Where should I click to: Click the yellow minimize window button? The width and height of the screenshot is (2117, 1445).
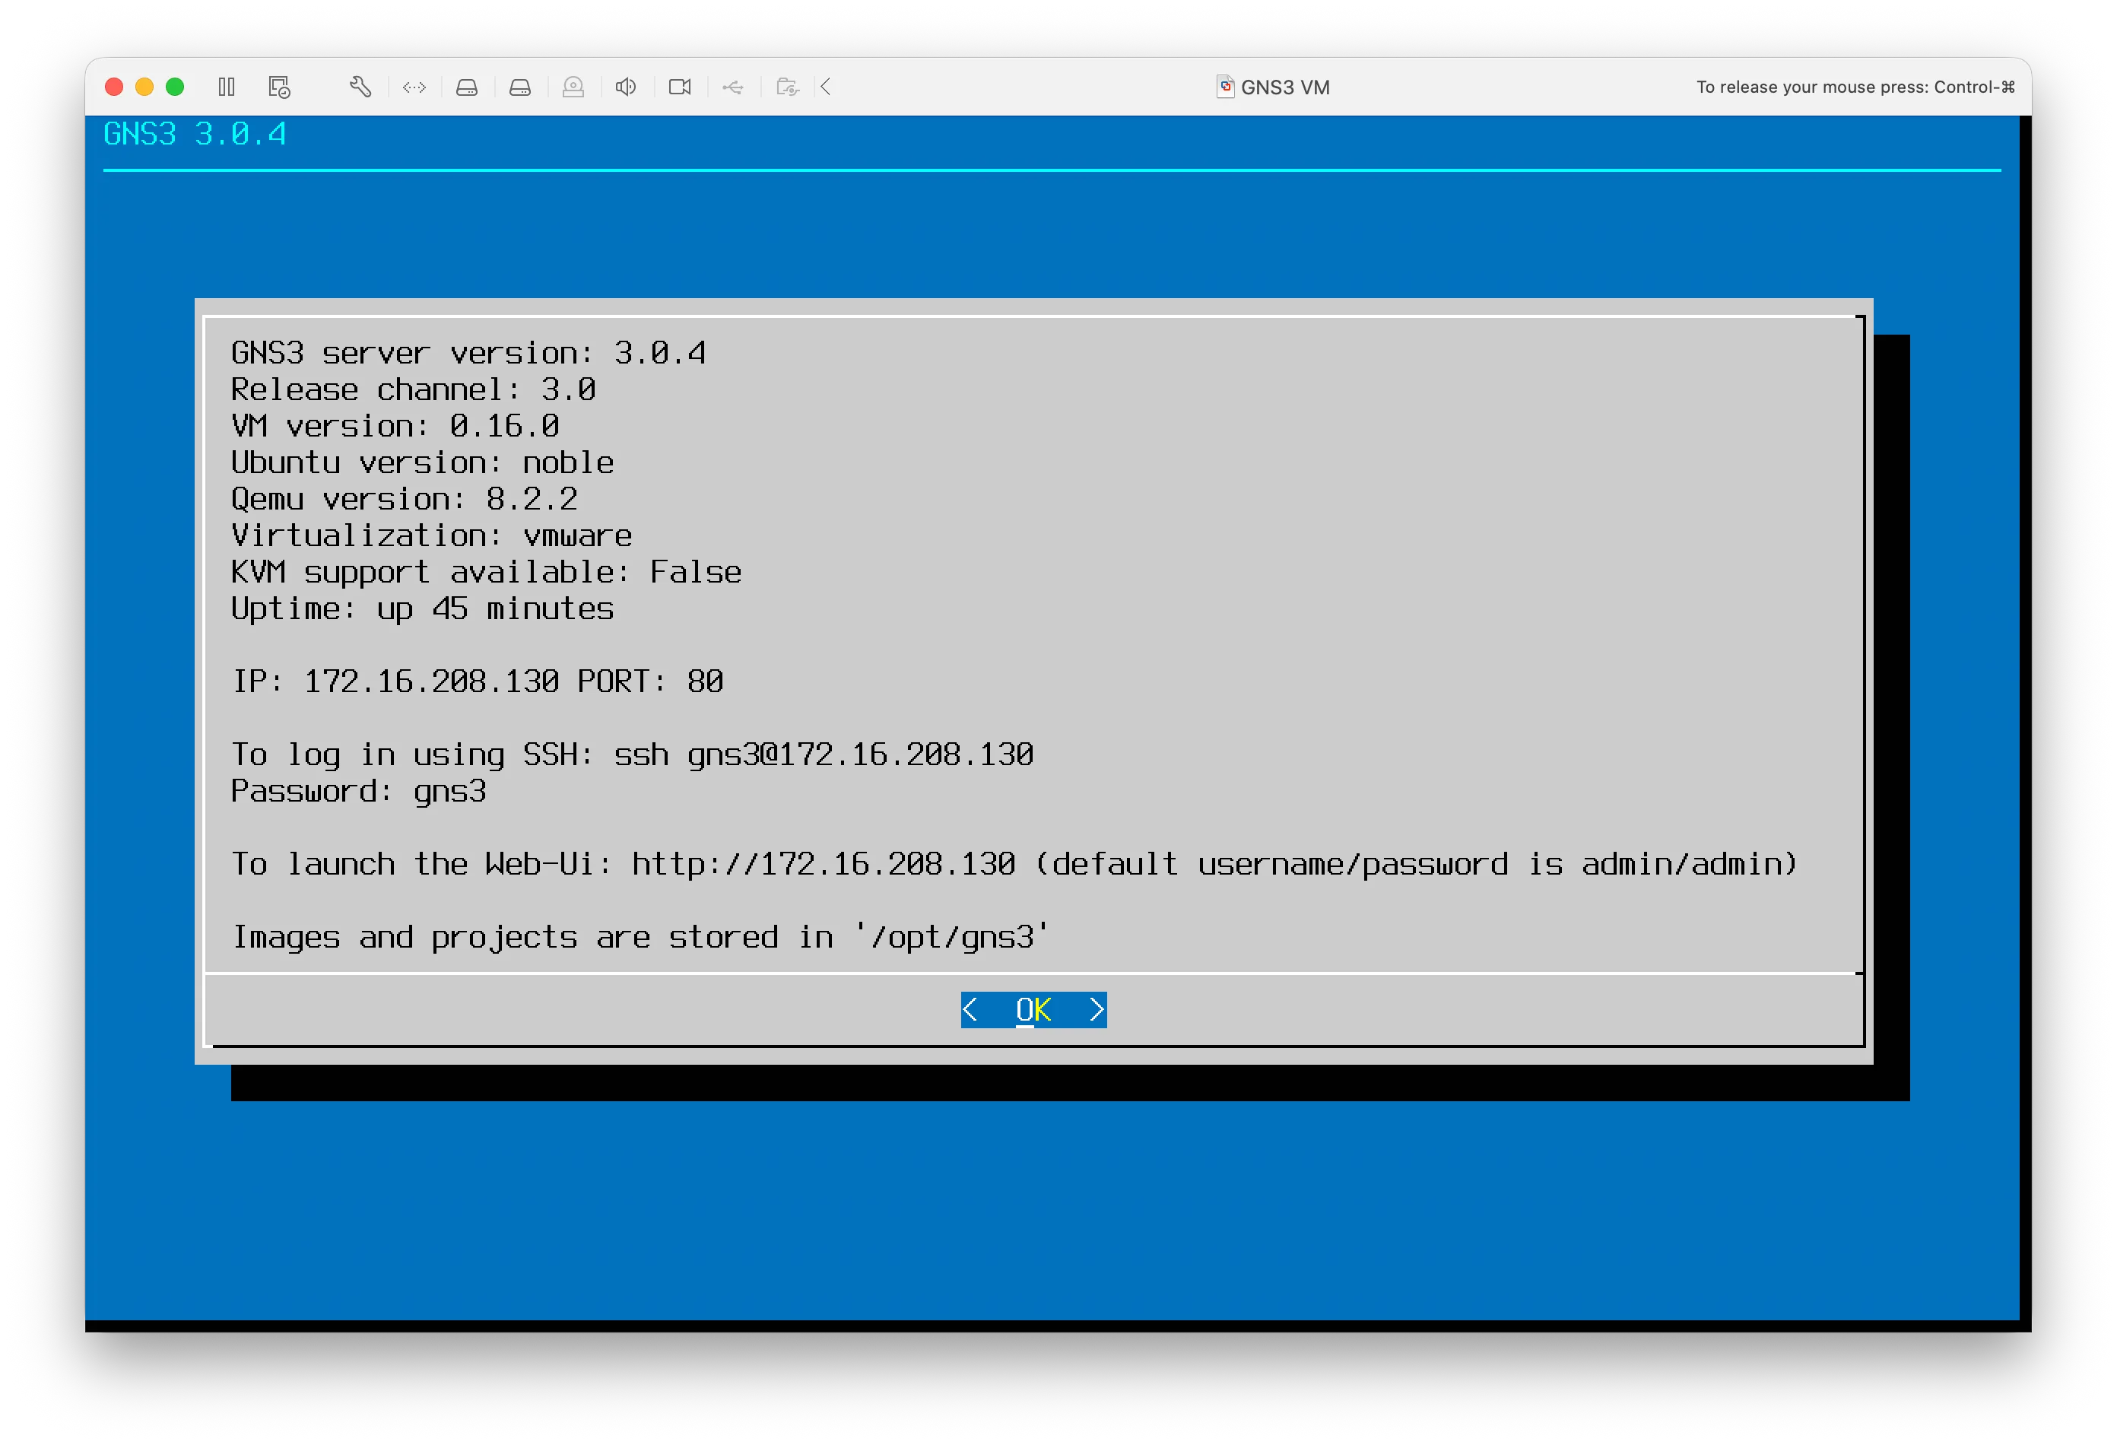point(144,87)
